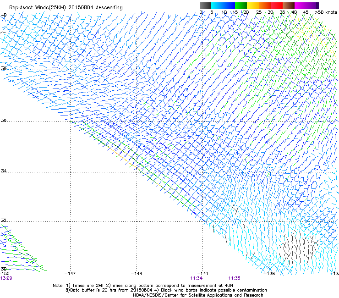
Task: Click the longitude label '-138'
Action: pos(269,274)
